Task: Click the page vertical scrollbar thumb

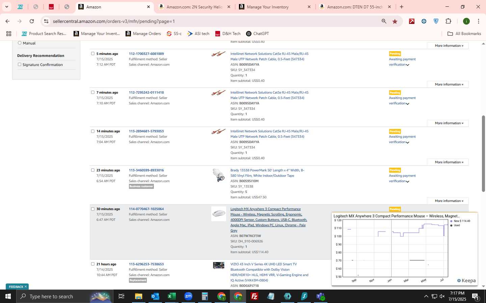Action: click(483, 153)
